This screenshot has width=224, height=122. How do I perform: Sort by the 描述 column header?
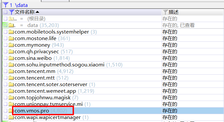coord(174,12)
